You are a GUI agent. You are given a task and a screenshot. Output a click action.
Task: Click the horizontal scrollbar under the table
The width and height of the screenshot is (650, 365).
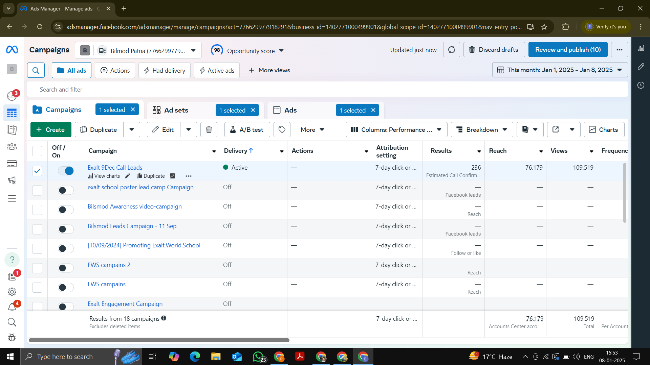[x=159, y=340]
